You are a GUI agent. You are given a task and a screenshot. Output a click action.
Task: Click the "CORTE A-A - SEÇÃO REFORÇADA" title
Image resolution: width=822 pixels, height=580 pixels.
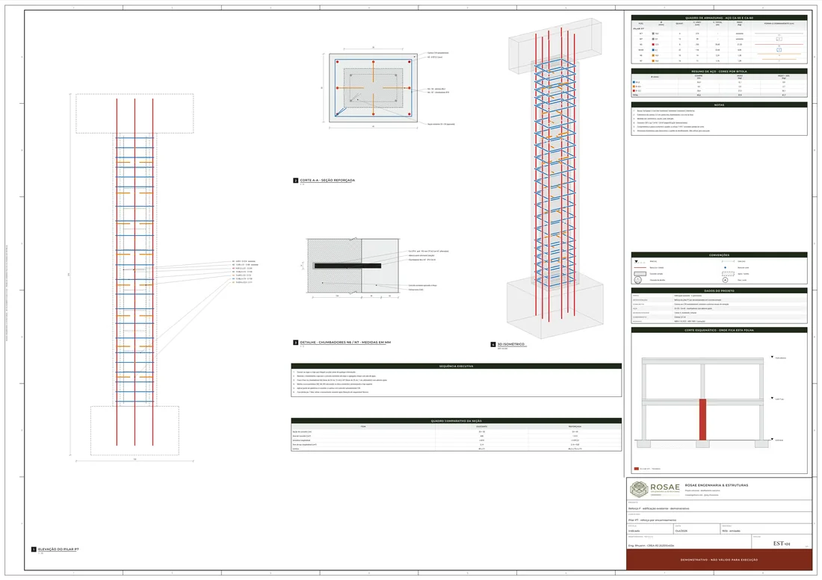(x=327, y=181)
